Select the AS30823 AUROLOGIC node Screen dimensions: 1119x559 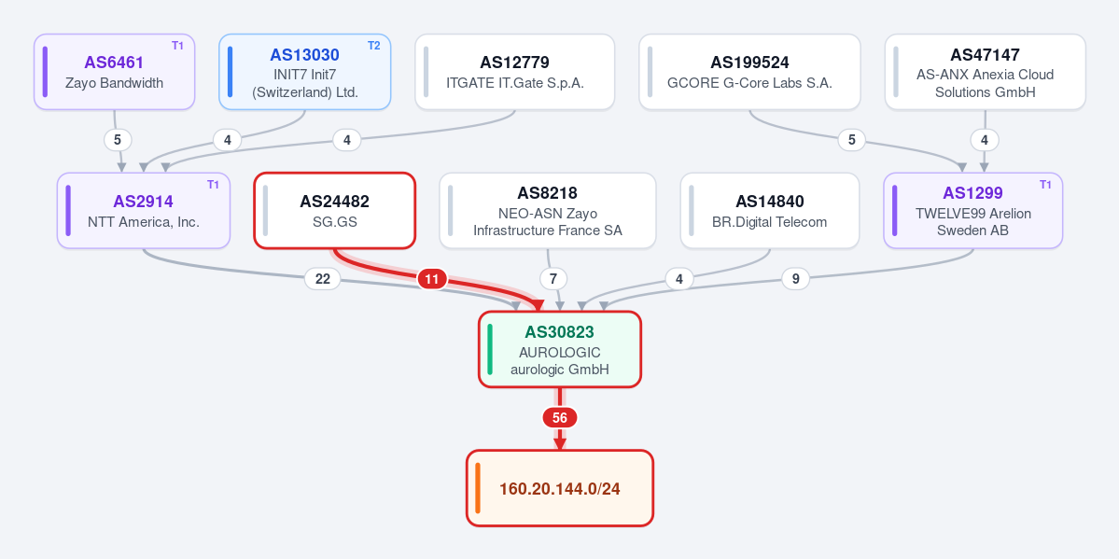pos(560,349)
